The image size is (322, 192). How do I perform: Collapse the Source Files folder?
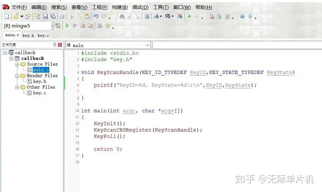[x=17, y=64]
